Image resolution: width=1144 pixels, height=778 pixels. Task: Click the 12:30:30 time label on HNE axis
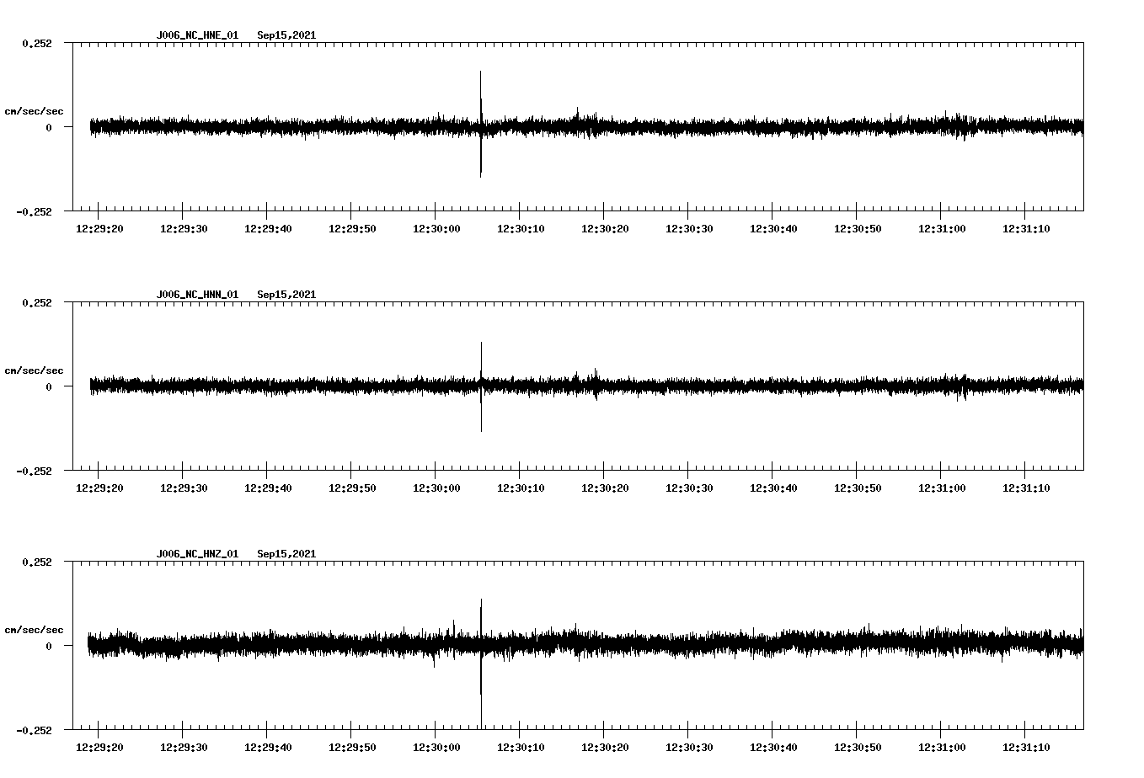[689, 229]
